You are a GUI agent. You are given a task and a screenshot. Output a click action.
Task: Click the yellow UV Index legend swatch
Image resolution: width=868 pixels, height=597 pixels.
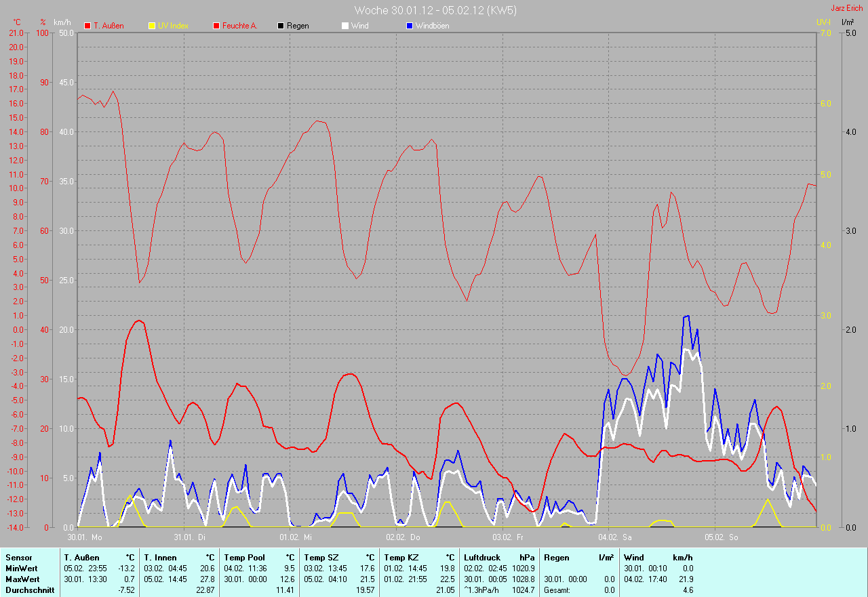click(152, 26)
